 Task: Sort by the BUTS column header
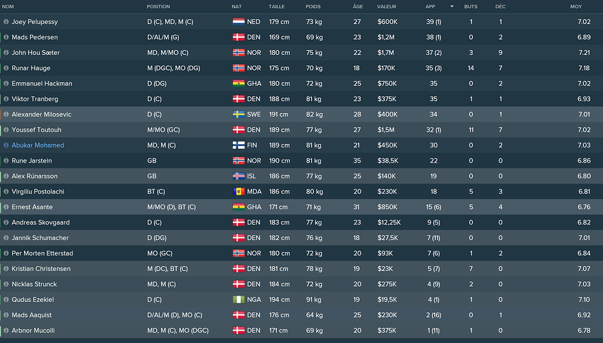pyautogui.click(x=471, y=7)
